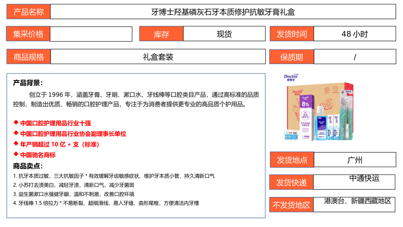This screenshot has width=403, height=227.
Task: Click the product name title field
Action: point(223,12)
